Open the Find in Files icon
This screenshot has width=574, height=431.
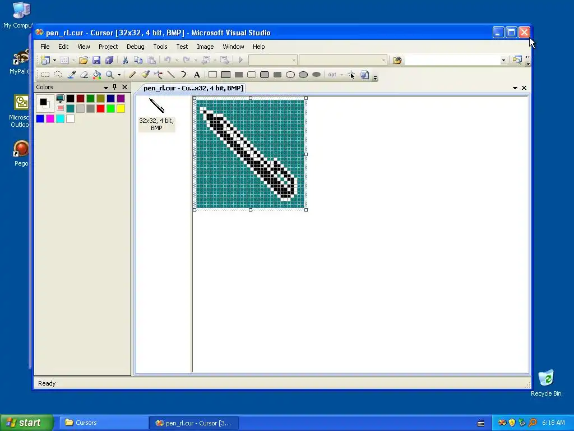397,60
